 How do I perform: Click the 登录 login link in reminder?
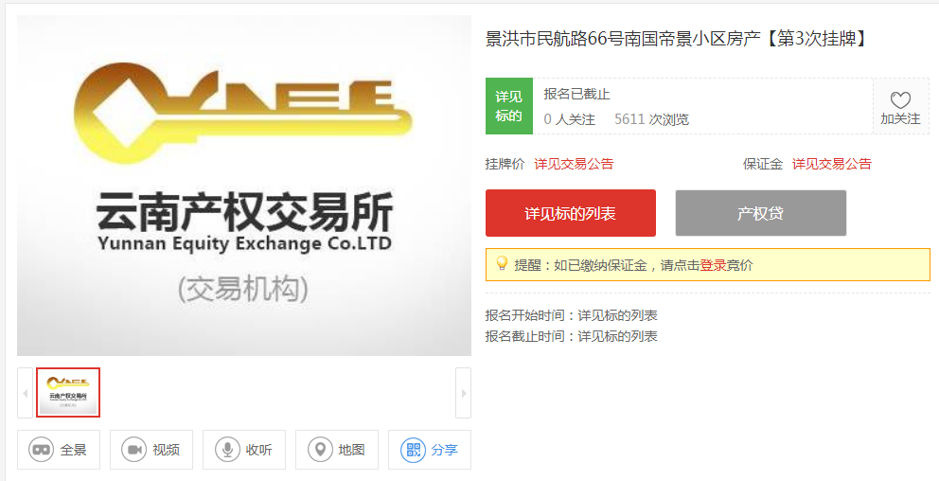tap(713, 265)
